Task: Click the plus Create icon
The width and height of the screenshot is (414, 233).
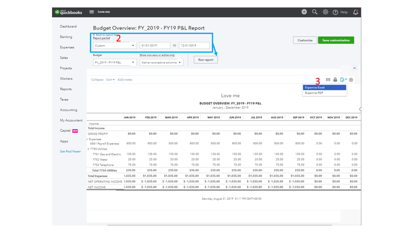Action: coord(304,12)
